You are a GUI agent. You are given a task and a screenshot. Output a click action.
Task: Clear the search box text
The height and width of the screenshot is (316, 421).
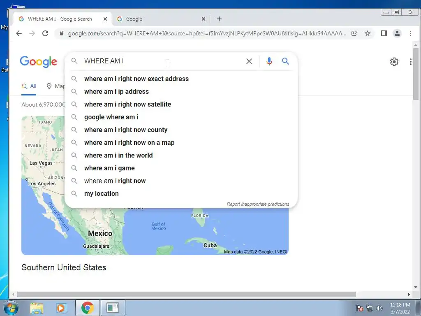click(249, 61)
